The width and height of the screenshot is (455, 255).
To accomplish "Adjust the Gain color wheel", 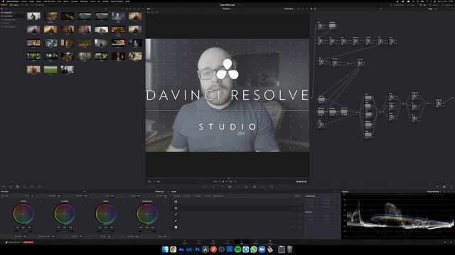I will (x=106, y=214).
